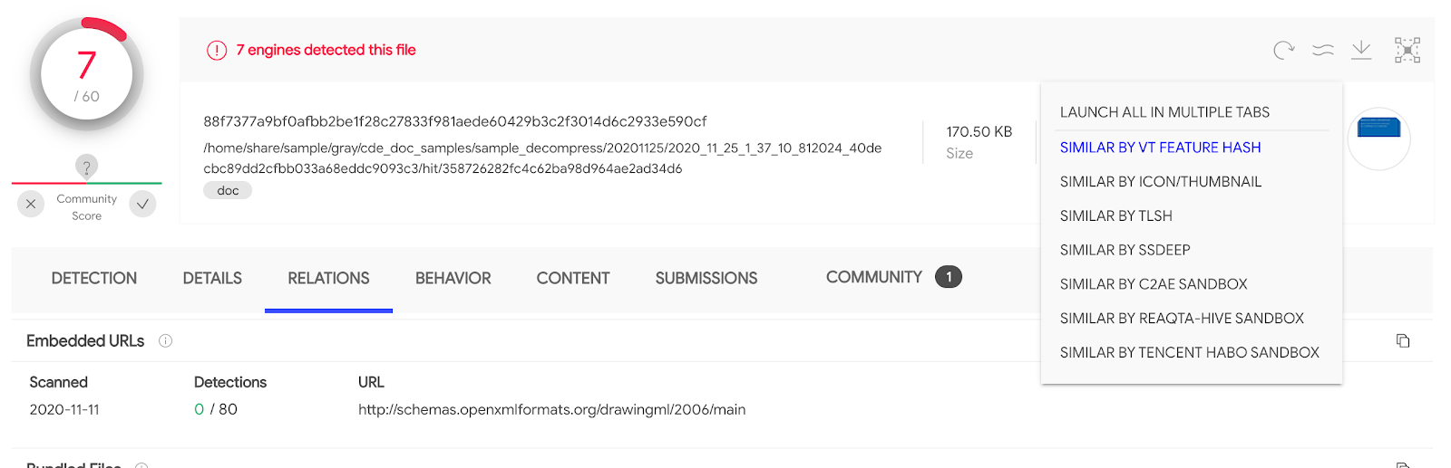Click the community score question mark
1451x468 pixels.
86,167
